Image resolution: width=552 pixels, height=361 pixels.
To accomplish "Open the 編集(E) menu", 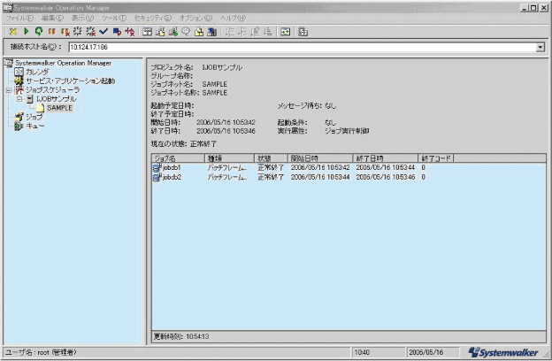I will (x=52, y=18).
